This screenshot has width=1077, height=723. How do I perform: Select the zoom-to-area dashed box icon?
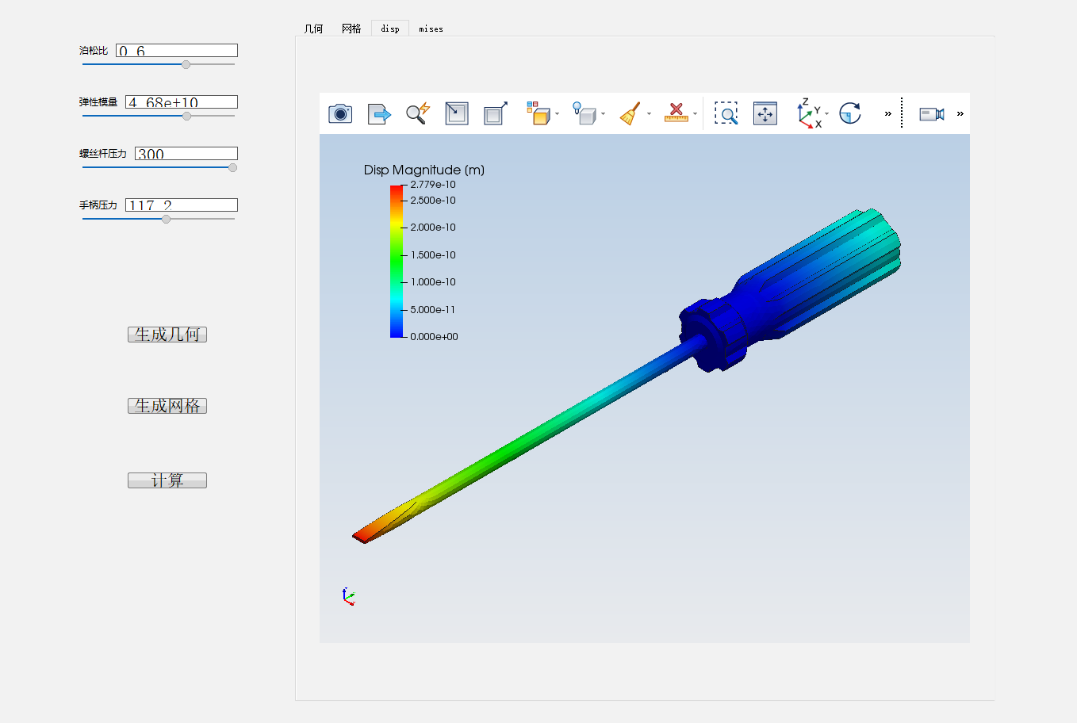726,113
